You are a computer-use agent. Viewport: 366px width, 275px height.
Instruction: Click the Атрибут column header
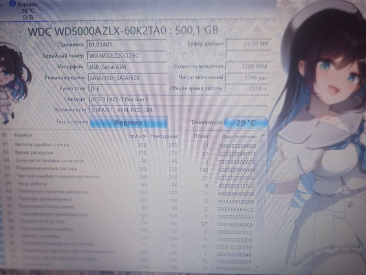point(23,135)
